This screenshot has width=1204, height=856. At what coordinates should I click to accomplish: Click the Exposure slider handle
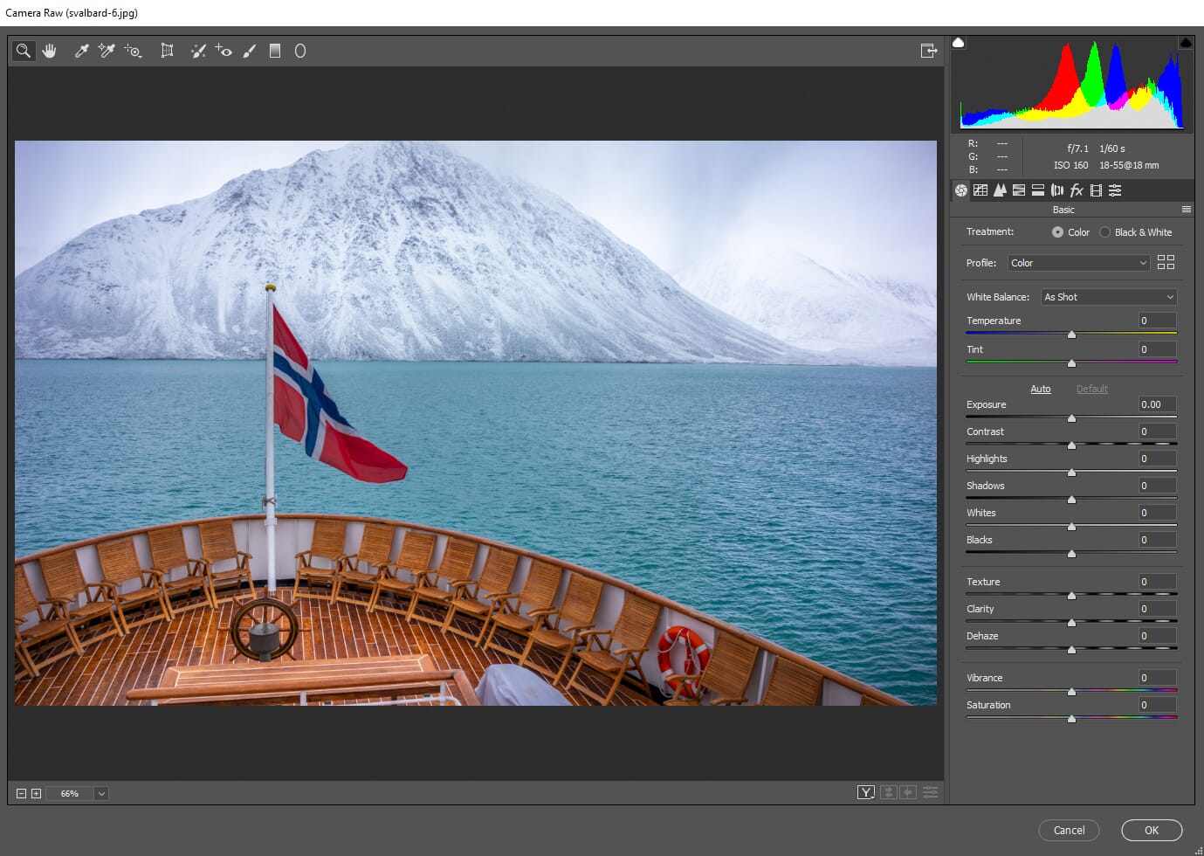point(1071,418)
